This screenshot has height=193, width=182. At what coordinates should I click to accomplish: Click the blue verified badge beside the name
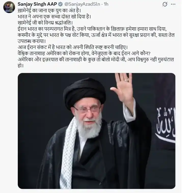pyautogui.click(x=60, y=4)
